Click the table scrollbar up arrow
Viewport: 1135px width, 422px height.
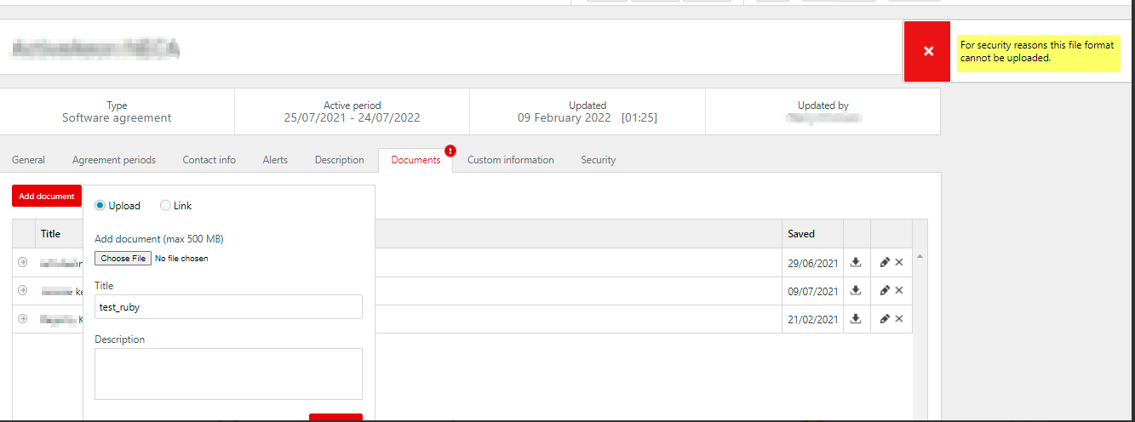point(920,256)
